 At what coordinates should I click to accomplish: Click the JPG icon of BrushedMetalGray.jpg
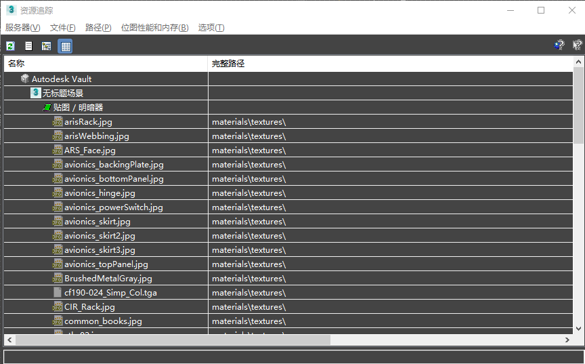[58, 278]
